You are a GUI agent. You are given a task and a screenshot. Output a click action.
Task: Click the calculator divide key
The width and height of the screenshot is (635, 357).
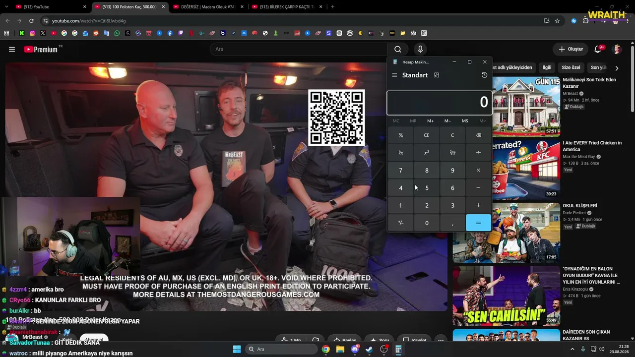click(x=478, y=153)
